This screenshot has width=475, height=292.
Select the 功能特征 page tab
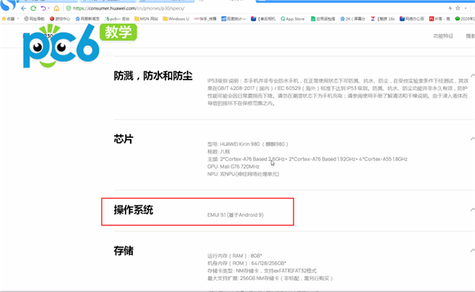click(x=443, y=36)
